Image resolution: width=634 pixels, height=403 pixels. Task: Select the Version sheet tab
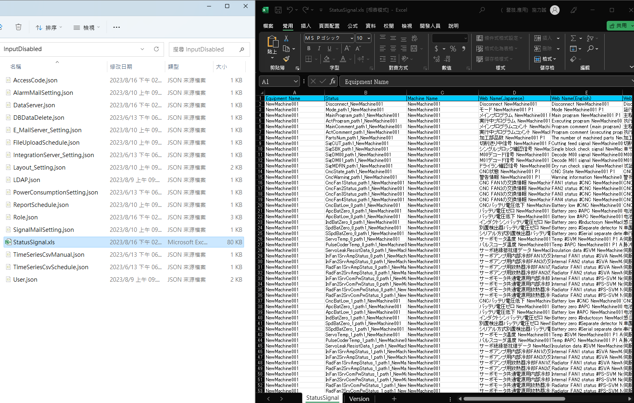click(x=359, y=399)
